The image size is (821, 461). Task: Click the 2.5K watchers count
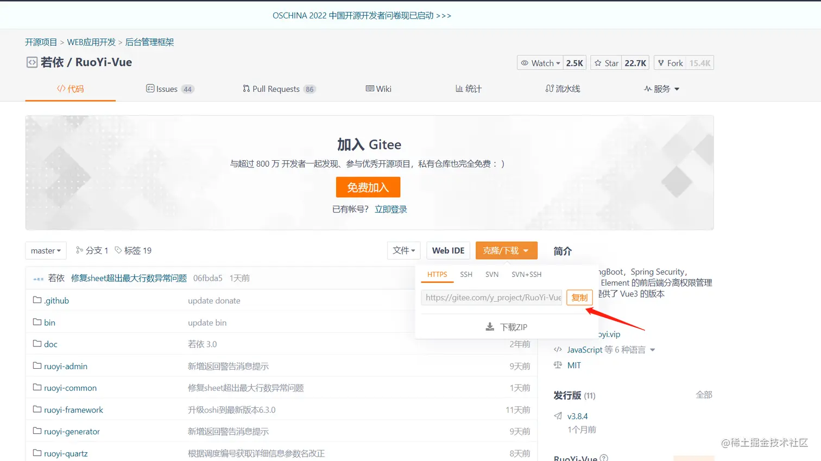(x=574, y=63)
